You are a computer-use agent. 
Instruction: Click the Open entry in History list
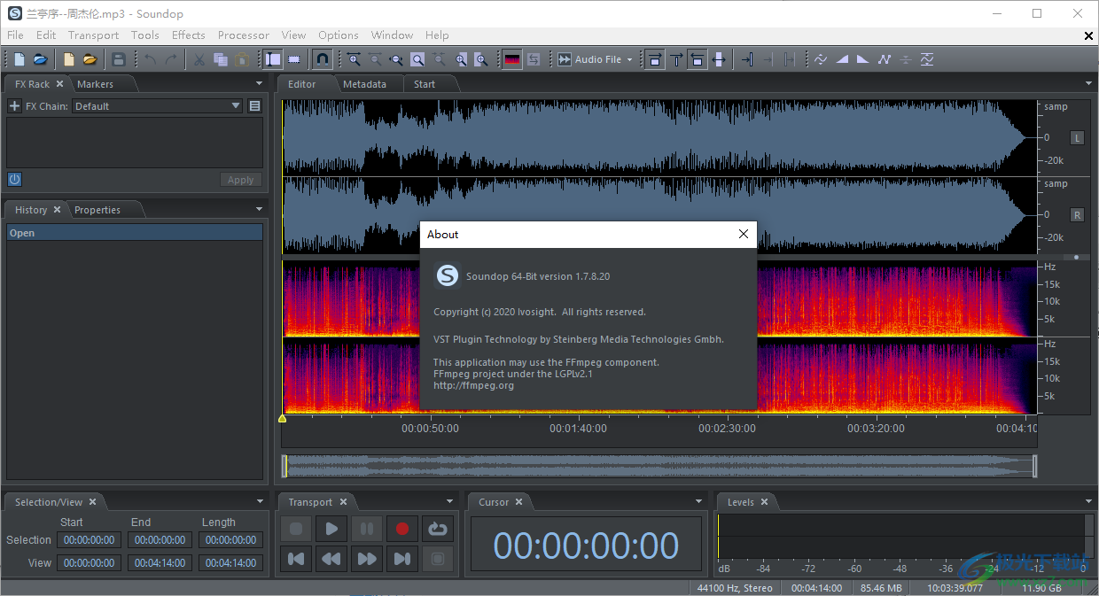click(135, 233)
